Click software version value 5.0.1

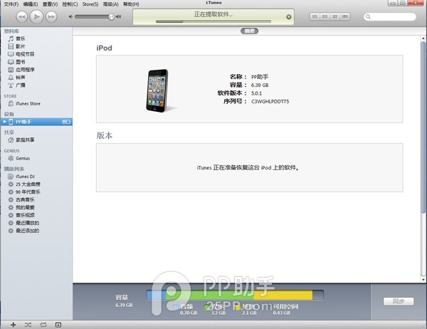click(256, 93)
